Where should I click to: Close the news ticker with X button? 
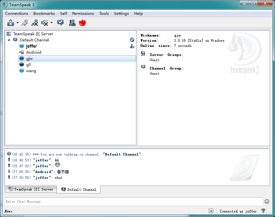(x=211, y=211)
